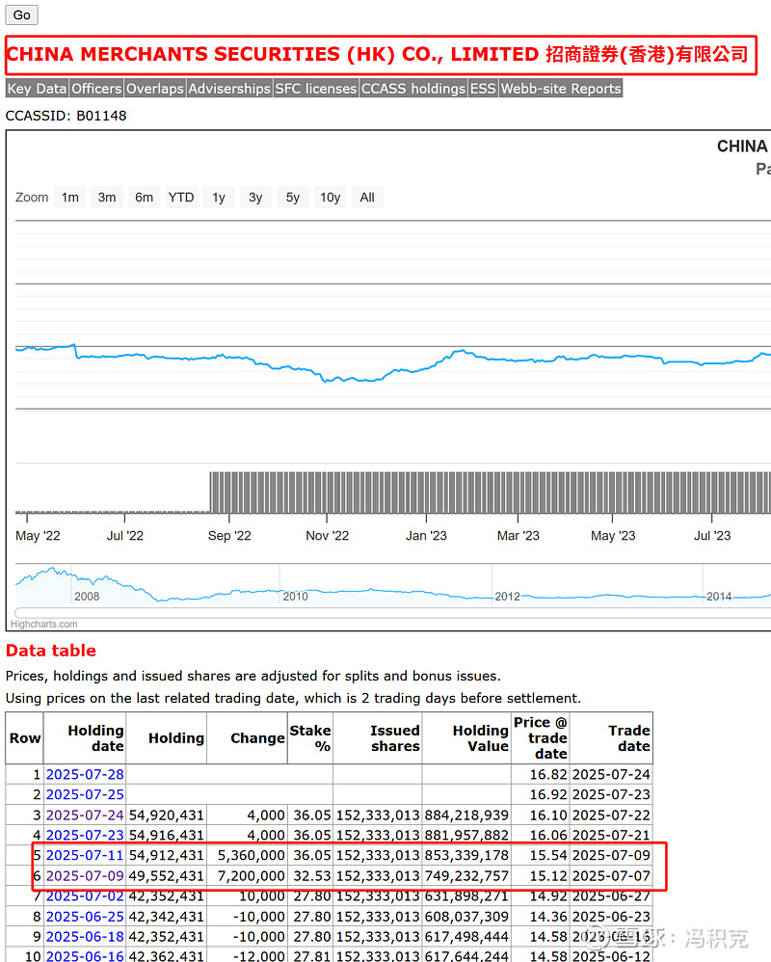This screenshot has height=962, width=771.
Task: Set chart zoom to 6m
Action: [x=145, y=198]
